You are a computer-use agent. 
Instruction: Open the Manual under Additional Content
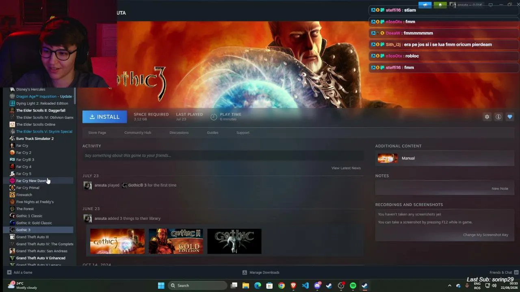(444, 158)
